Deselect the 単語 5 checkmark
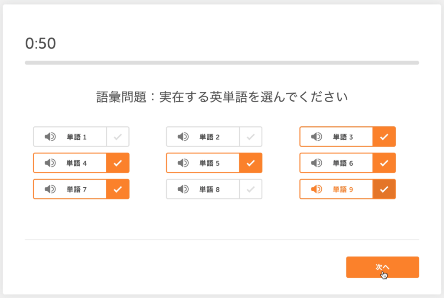The image size is (444, 298). coord(251,163)
